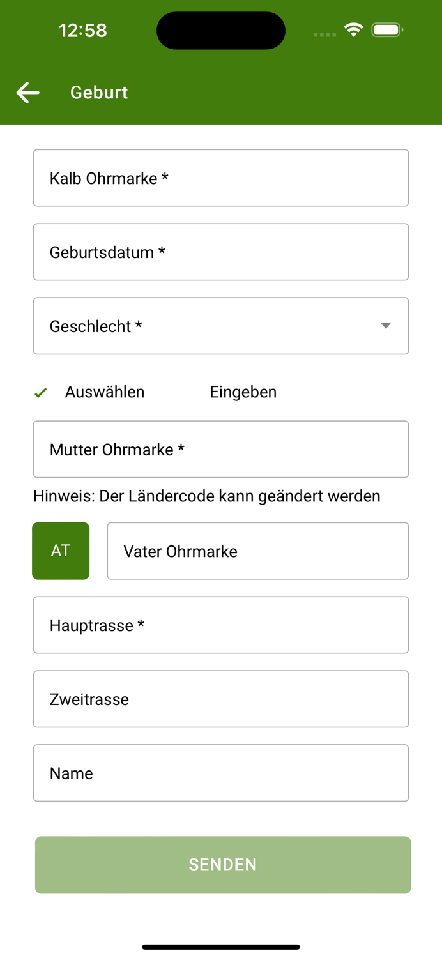Tap the dropdown arrow in Geschlecht field
This screenshot has width=442, height=958.
pos(386,326)
